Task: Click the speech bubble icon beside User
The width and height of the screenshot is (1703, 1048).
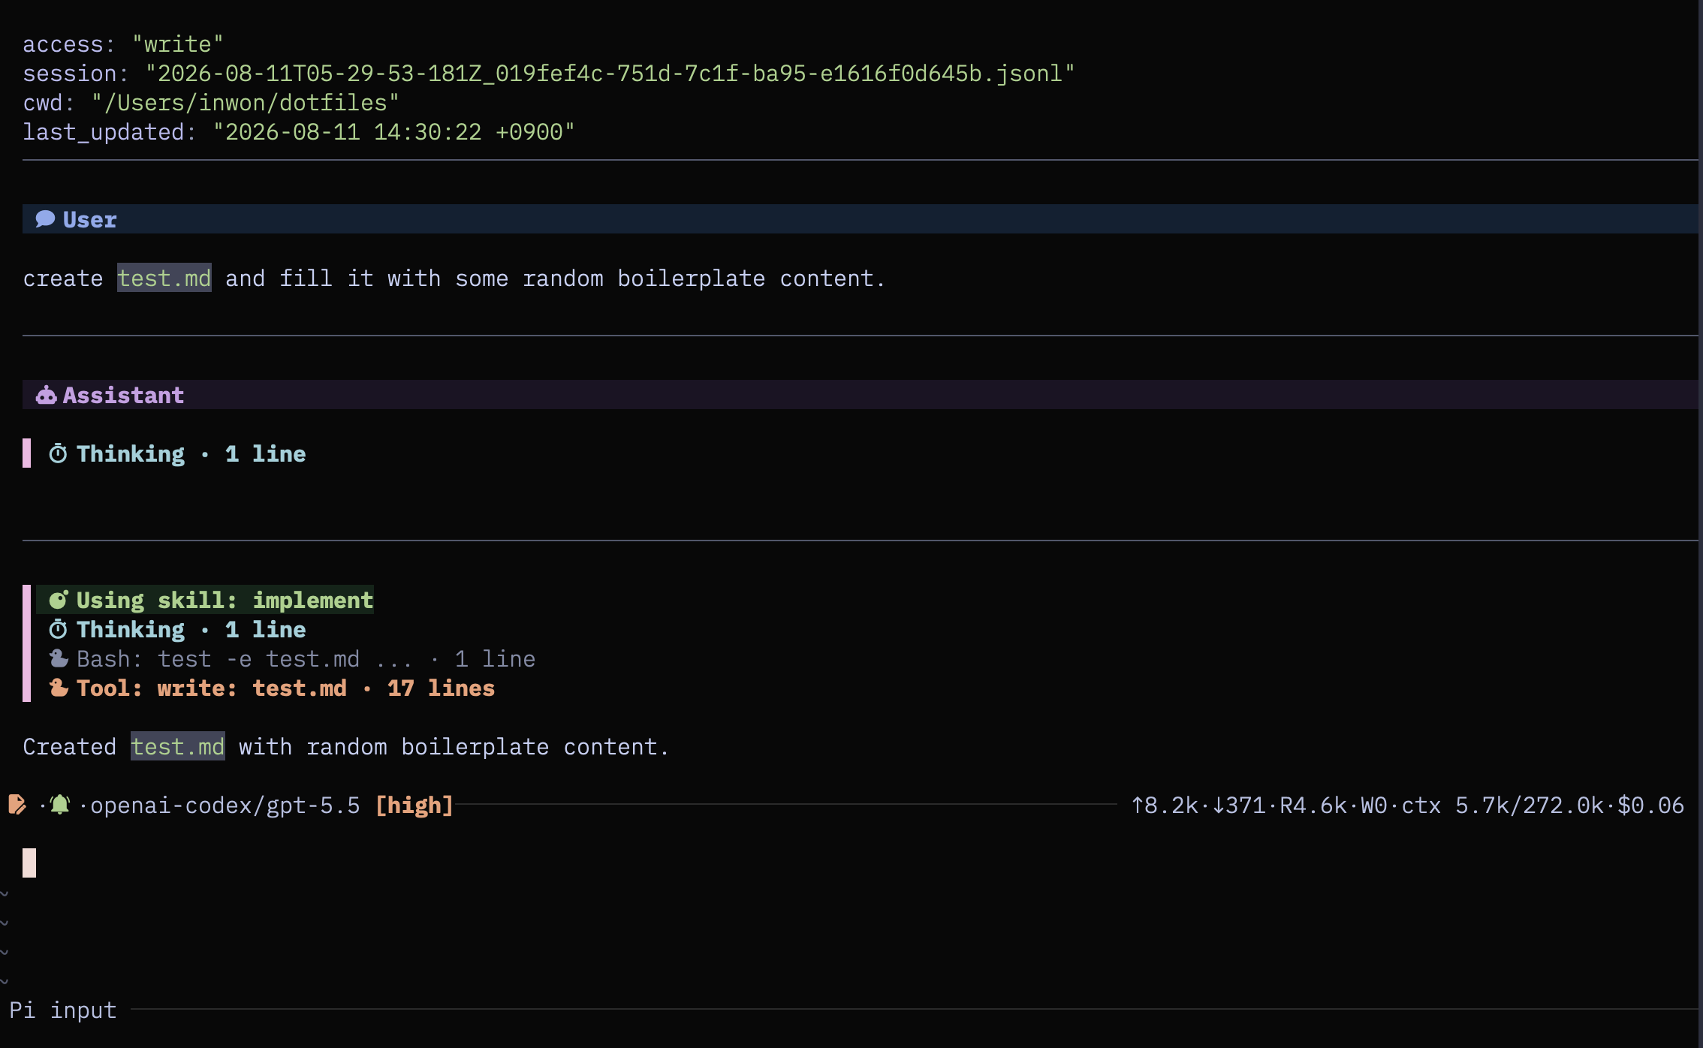Action: pyautogui.click(x=45, y=218)
